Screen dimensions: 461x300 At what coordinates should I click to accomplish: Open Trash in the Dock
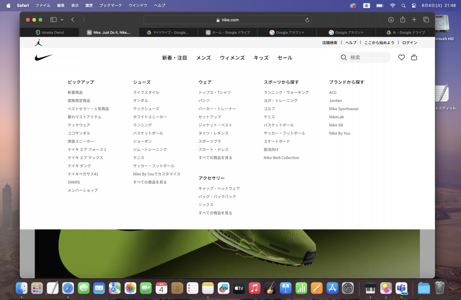439,287
